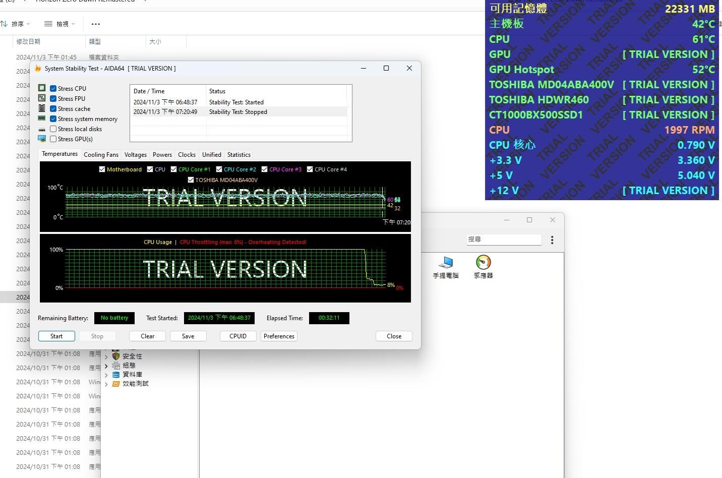Sort by 修改日期 column header
Screen dimensions: 722x478
49,41
